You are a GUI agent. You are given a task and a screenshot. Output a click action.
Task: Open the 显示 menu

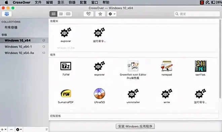coord(61,2)
